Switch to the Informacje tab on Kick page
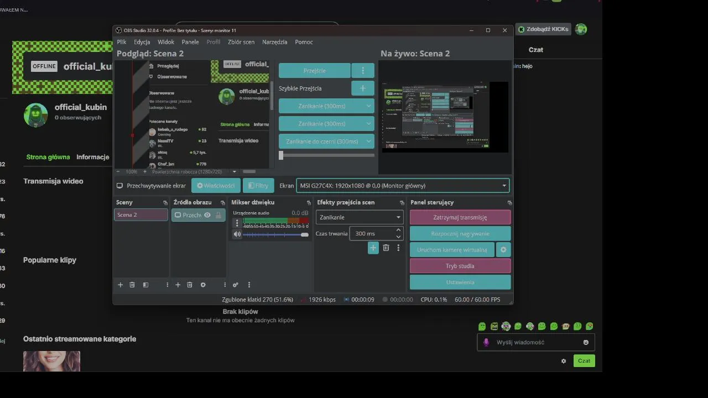Viewport: 708px width, 398px height. 93,157
